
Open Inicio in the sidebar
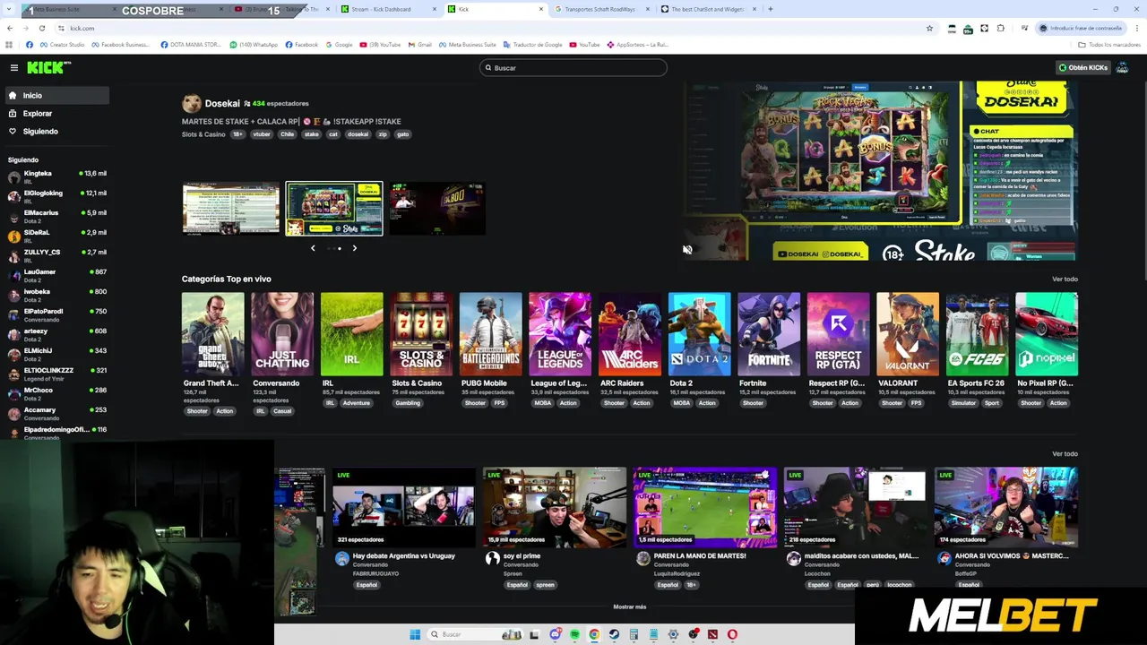click(56, 95)
